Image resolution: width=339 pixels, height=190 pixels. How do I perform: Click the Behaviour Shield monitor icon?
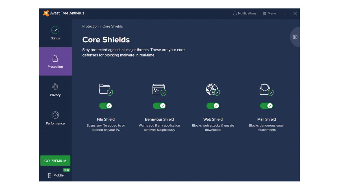159,89
